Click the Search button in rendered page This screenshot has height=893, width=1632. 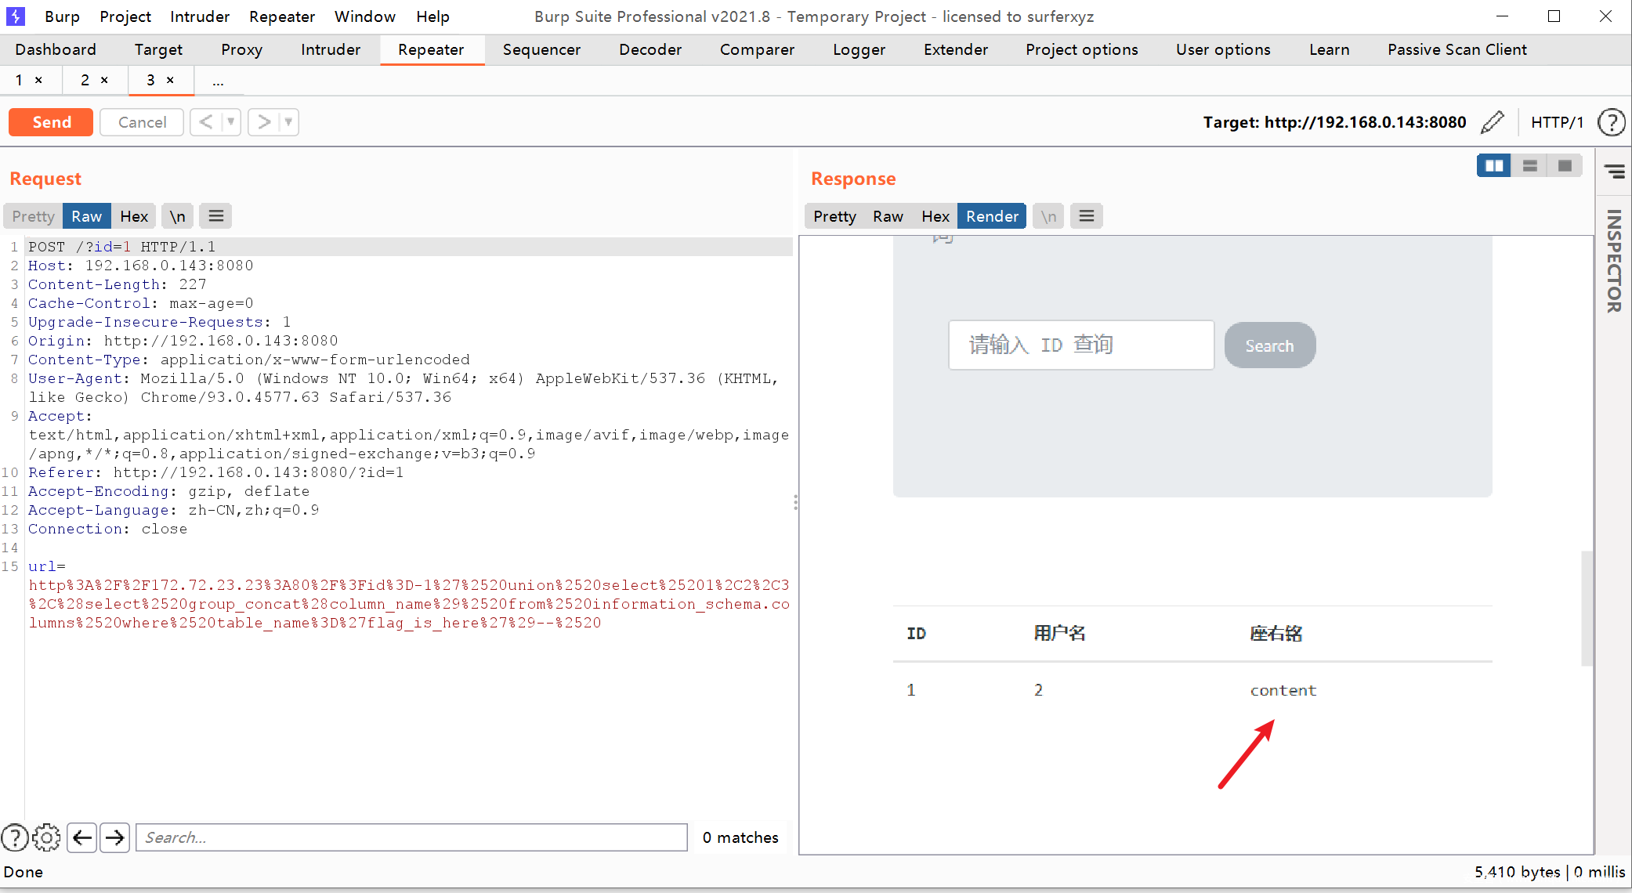[x=1269, y=345]
